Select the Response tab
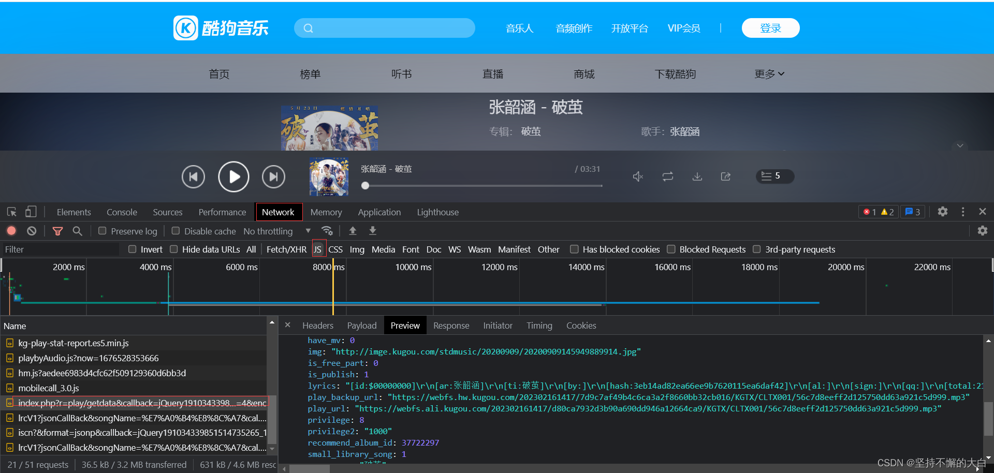This screenshot has height=473, width=994. click(451, 326)
